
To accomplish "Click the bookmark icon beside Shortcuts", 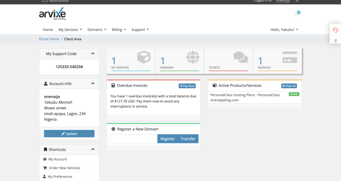I will click(45, 149).
